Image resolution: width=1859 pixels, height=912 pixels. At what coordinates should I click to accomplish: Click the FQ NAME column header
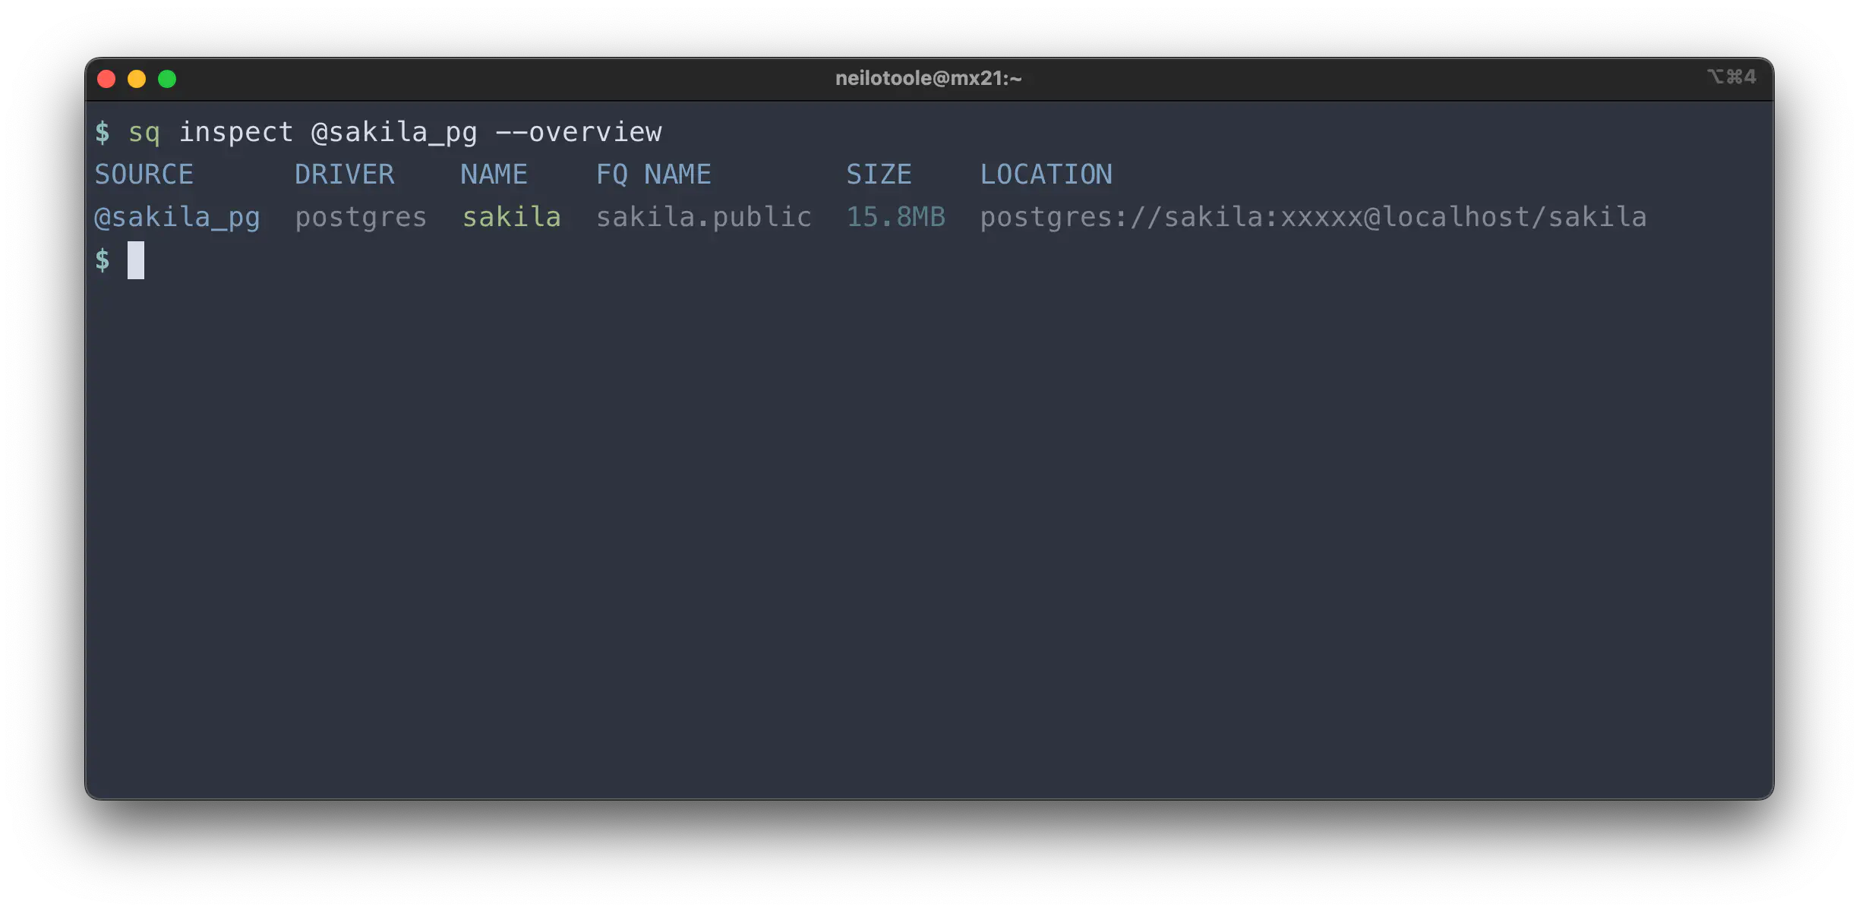click(653, 175)
